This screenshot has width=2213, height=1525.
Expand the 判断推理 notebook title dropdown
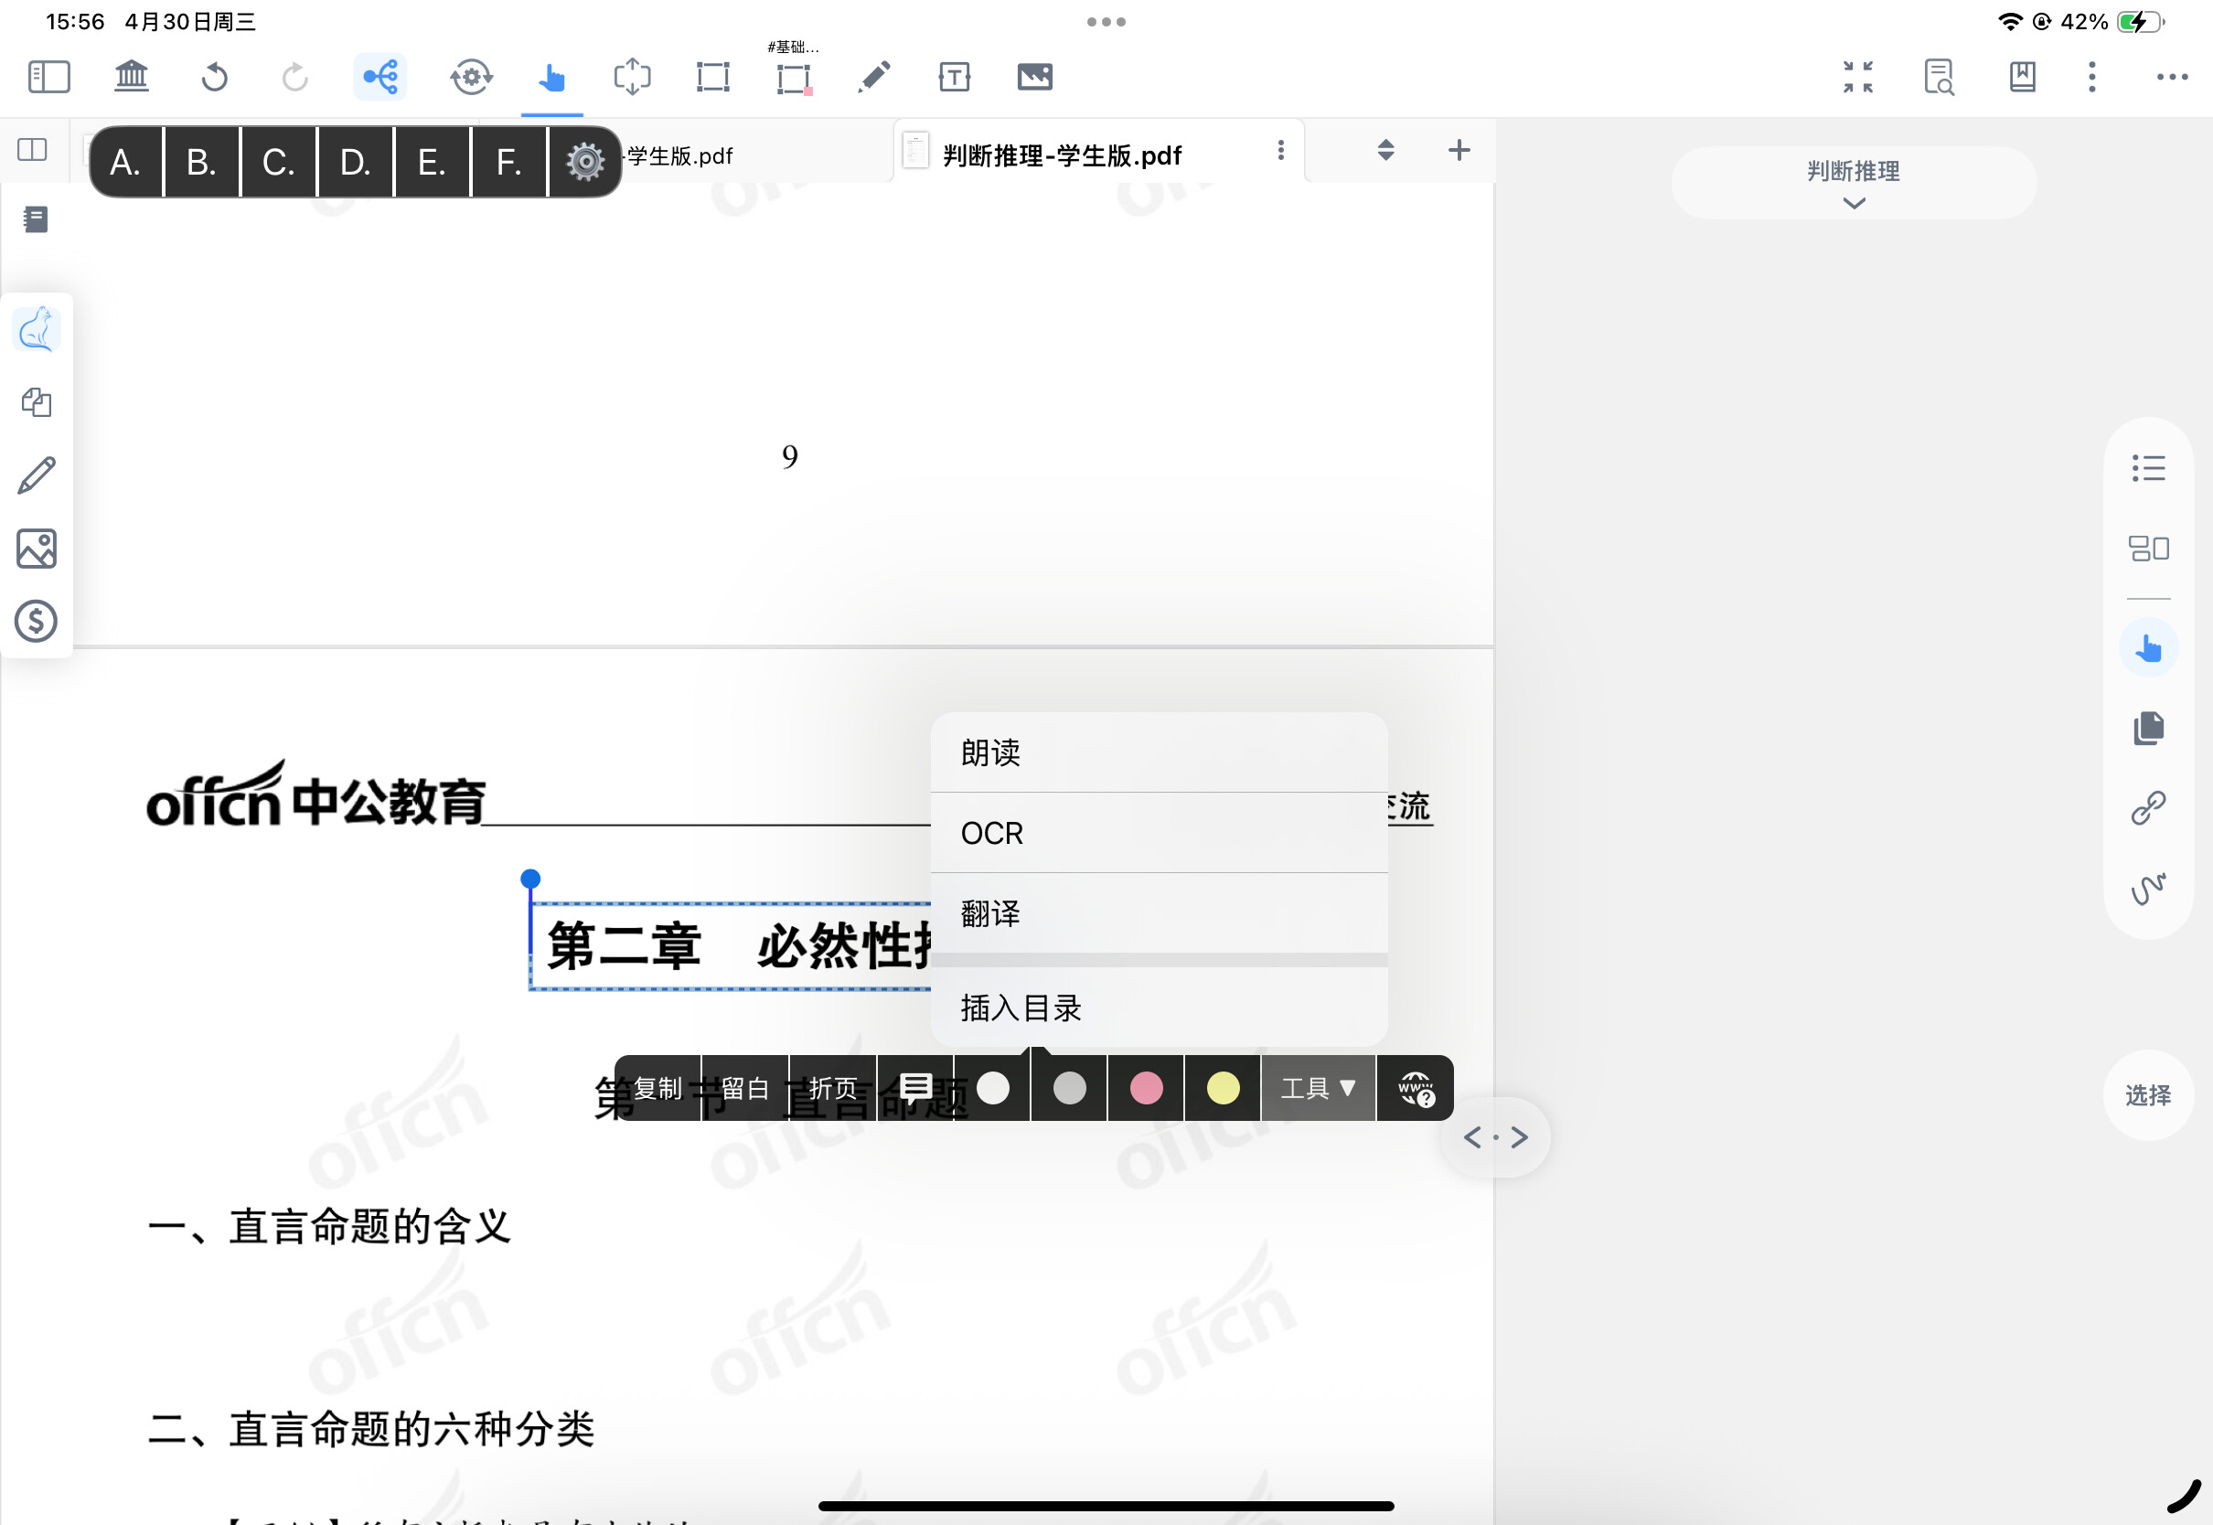click(x=1853, y=184)
